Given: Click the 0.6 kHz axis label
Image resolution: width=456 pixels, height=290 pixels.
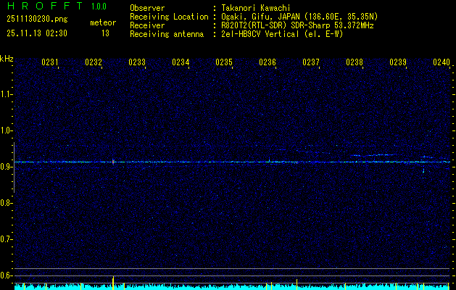Looking at the screenshot, I should 6,275.
